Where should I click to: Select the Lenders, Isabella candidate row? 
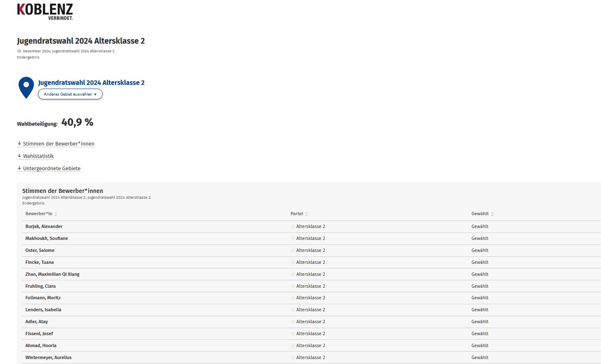click(43, 310)
